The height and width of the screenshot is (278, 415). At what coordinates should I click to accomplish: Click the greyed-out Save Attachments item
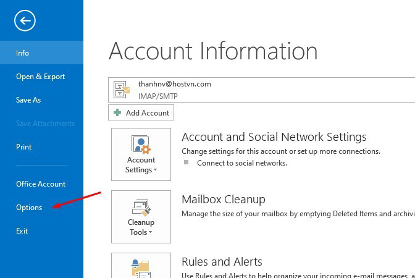point(45,124)
